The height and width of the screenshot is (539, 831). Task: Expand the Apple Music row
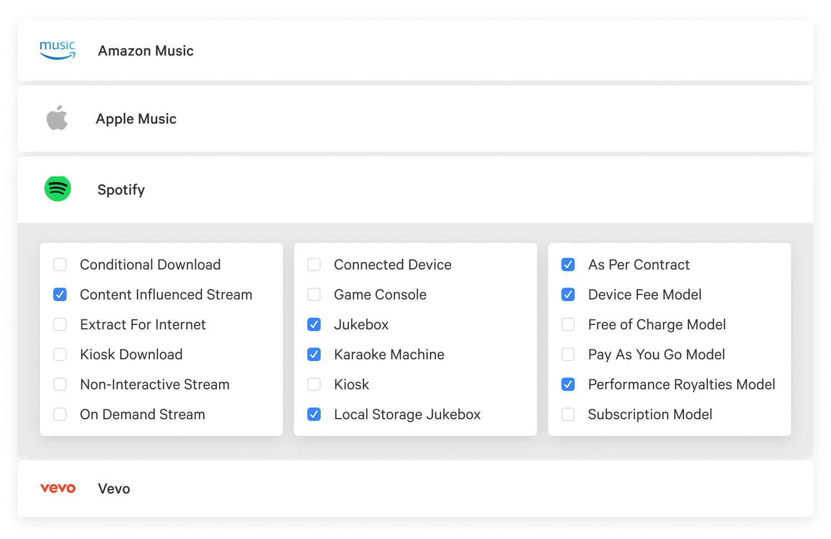point(415,119)
